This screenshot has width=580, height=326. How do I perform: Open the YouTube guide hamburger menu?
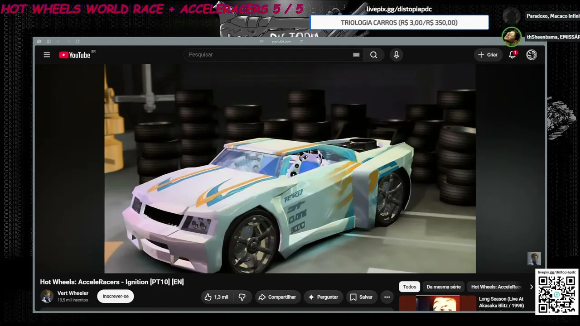47,55
